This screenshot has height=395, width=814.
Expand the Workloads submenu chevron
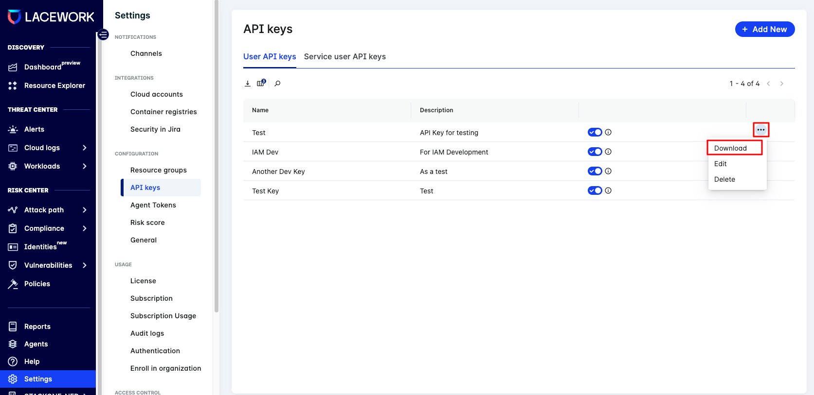pos(85,166)
